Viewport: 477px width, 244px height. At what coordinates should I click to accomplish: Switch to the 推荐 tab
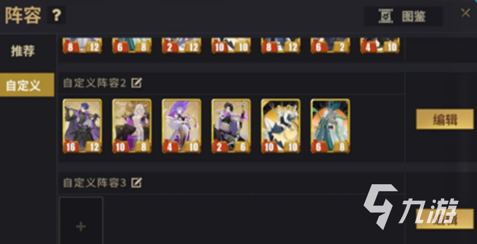coord(23,51)
